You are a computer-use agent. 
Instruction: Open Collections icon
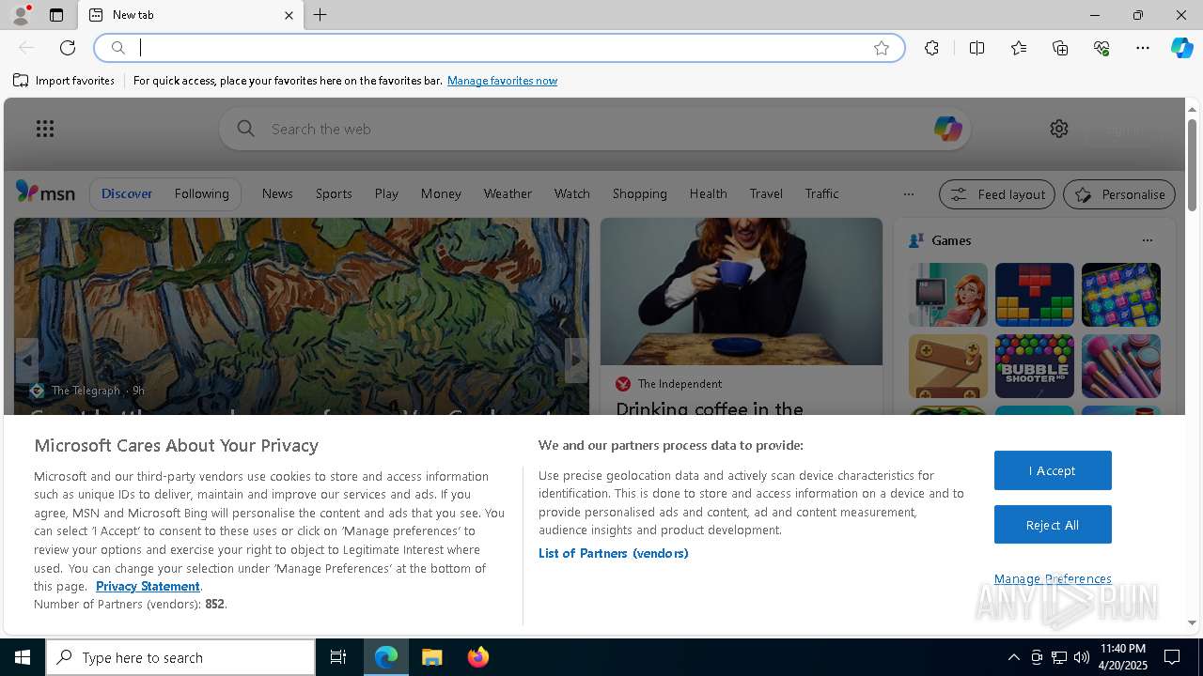[1060, 48]
